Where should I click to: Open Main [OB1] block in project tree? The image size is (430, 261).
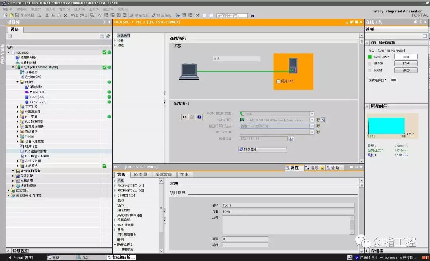pos(37,92)
